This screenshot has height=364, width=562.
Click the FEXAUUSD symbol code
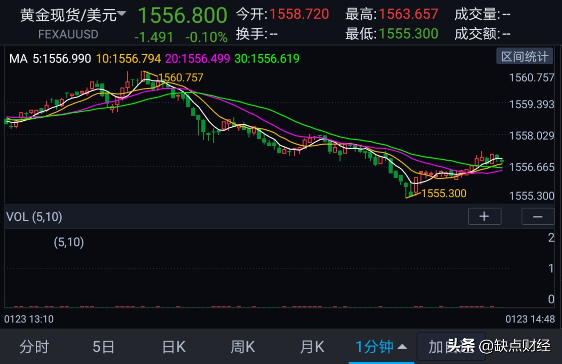[x=68, y=34]
